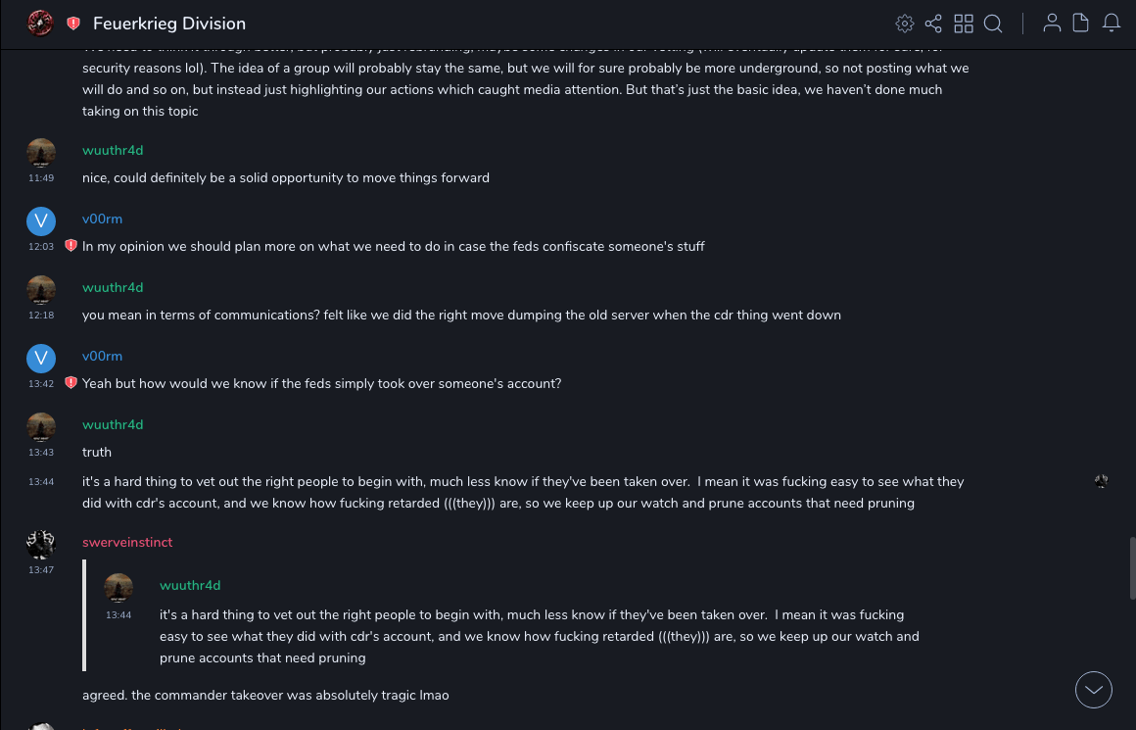Open room settings gear icon
Screen dimensions: 1136x730
pos(905,24)
